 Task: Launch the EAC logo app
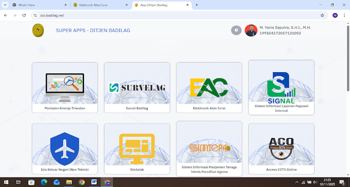[x=209, y=87]
